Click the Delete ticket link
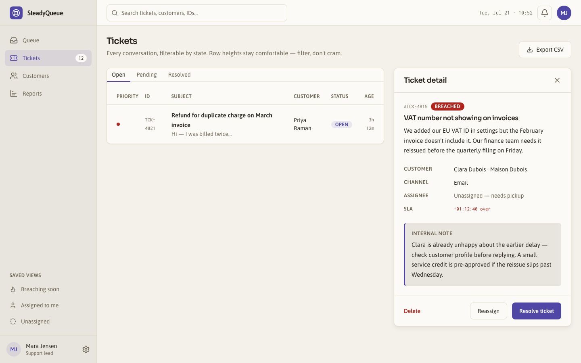This screenshot has height=363, width=581. pyautogui.click(x=412, y=311)
